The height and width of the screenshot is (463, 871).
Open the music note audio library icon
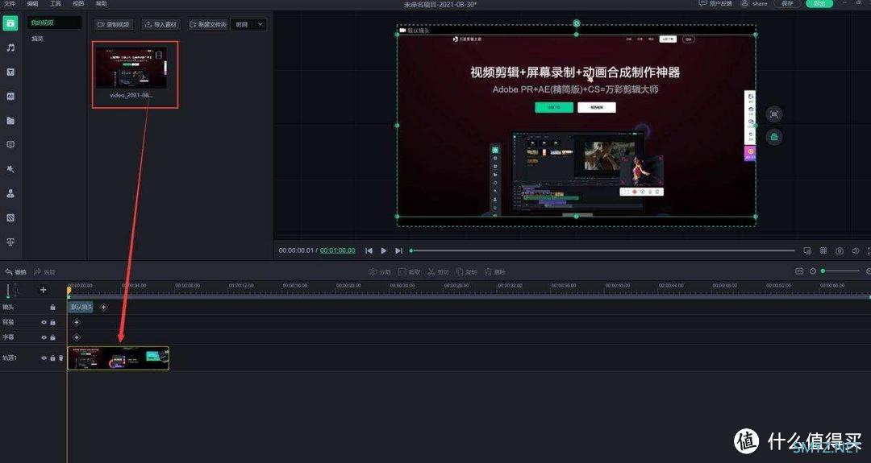10,48
